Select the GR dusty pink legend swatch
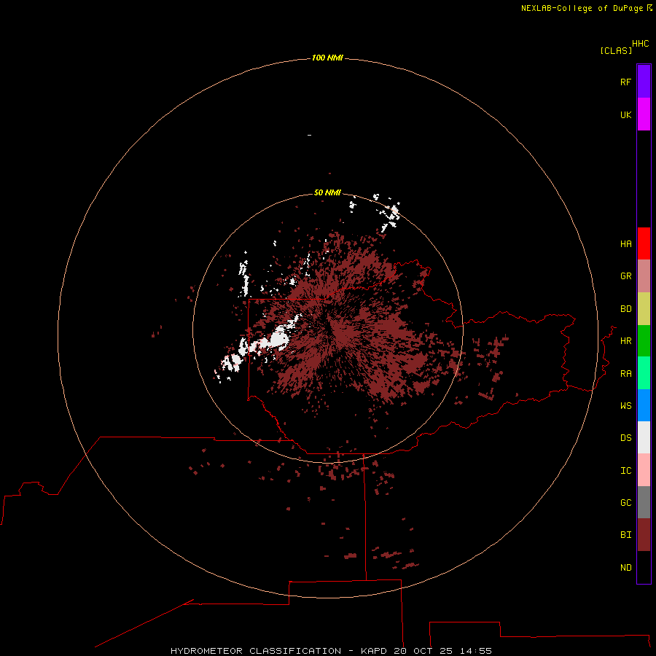656x656 pixels. pos(644,276)
